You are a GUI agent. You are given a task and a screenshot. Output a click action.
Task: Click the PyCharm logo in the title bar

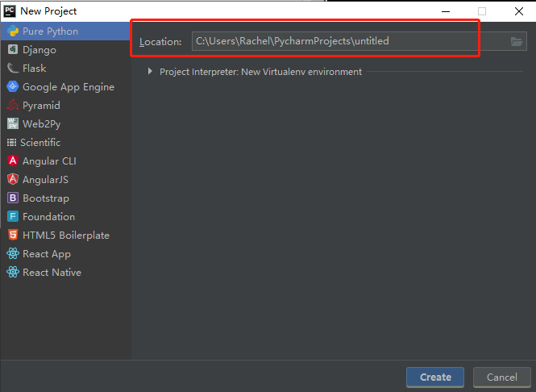9,11
